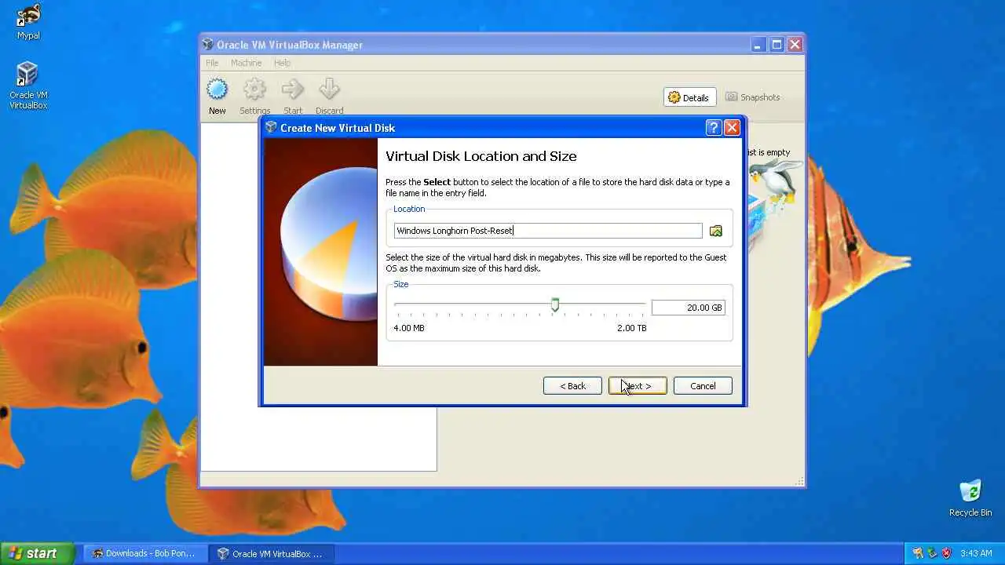This screenshot has width=1005, height=565.
Task: Open Oracle VM VirtualBox desktop shortcut
Action: pyautogui.click(x=28, y=86)
